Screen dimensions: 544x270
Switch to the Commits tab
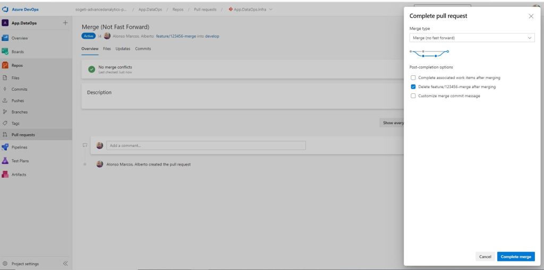pyautogui.click(x=143, y=49)
